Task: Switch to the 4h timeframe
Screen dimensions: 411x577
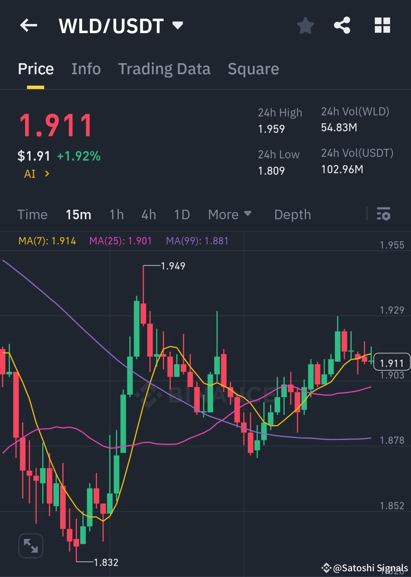Action: click(x=148, y=215)
